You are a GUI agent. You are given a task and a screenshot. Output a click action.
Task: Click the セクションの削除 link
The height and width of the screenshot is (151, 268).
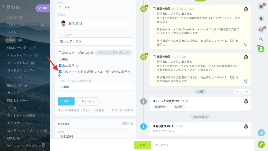tap(122, 110)
